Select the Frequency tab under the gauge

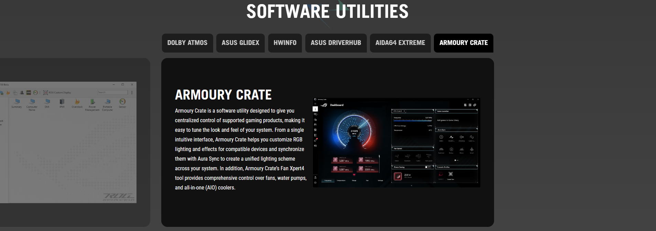tap(328, 181)
